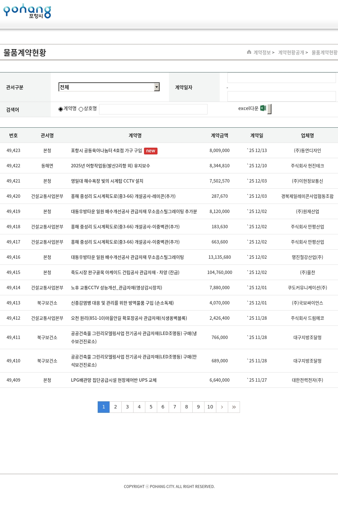This screenshot has height=508, width=338.
Task: Click the Excel download icon
Action: (x=263, y=108)
